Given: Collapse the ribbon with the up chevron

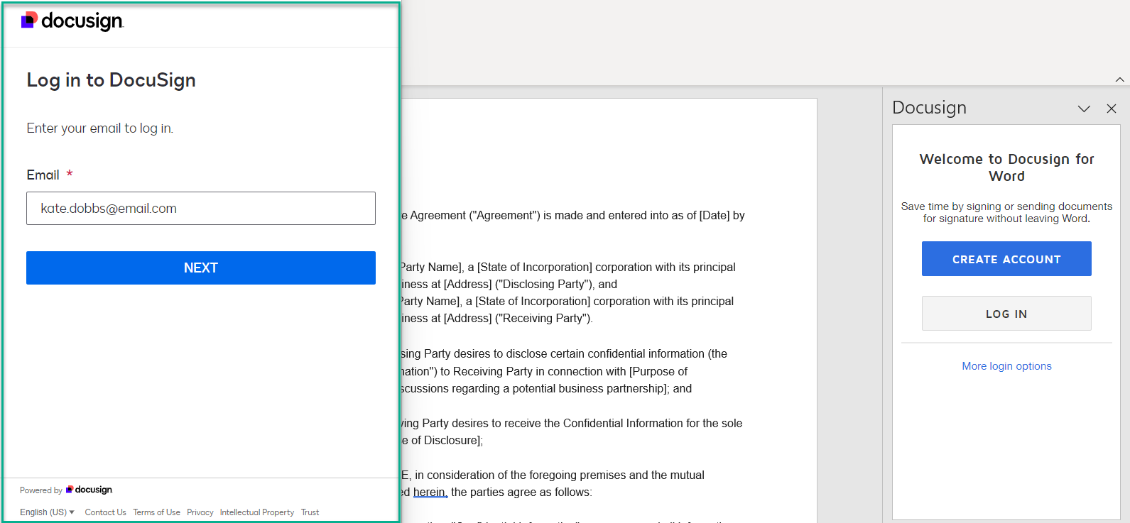Looking at the screenshot, I should (1119, 79).
